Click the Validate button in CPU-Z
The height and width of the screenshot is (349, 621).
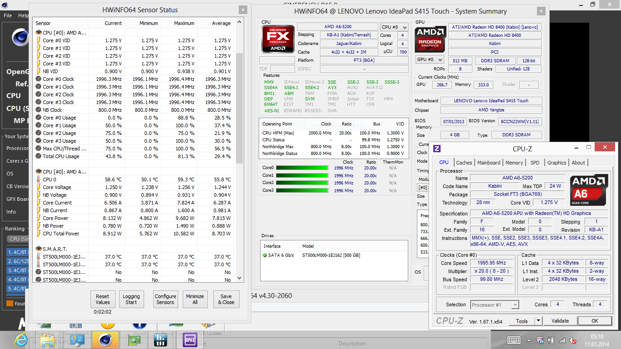(x=560, y=321)
